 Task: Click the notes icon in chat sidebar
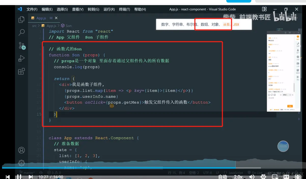298,71
